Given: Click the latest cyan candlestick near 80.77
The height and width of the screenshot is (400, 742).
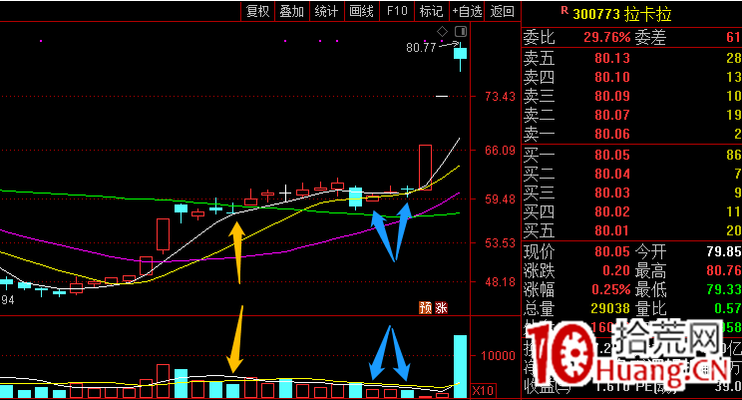Looking at the screenshot, I should [460, 54].
